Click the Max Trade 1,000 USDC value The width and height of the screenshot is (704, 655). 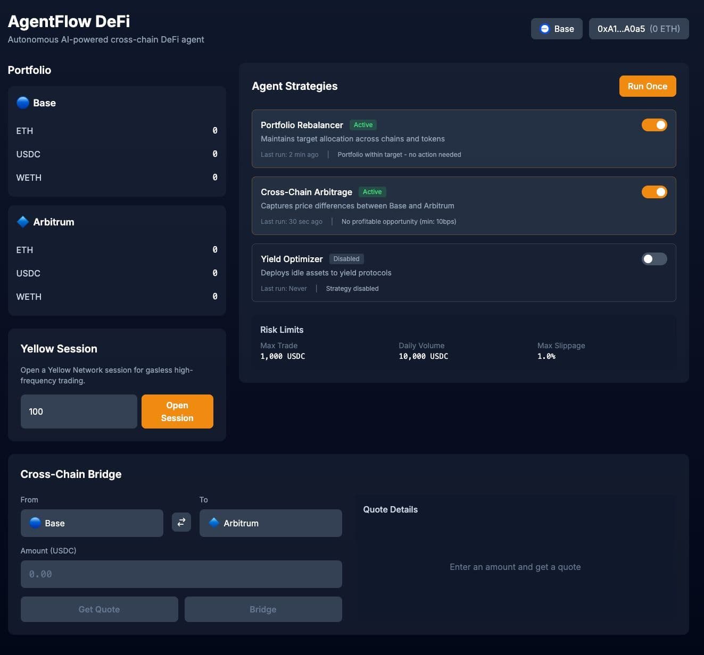click(283, 356)
